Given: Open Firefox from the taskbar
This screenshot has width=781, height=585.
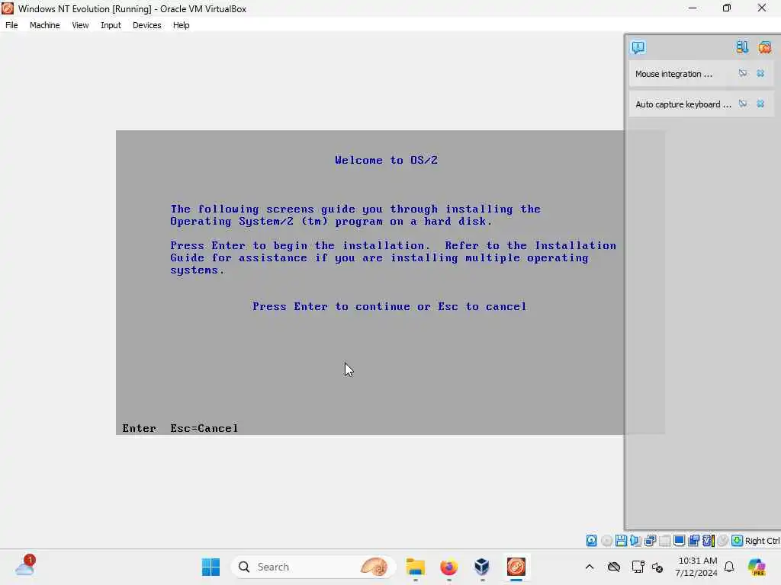Looking at the screenshot, I should 448,567.
